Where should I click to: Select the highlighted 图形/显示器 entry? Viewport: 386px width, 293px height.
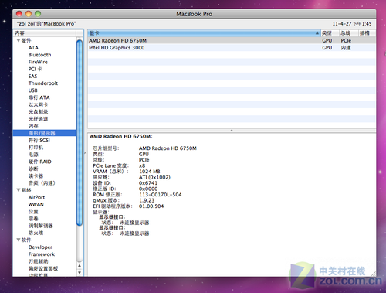(x=45, y=133)
